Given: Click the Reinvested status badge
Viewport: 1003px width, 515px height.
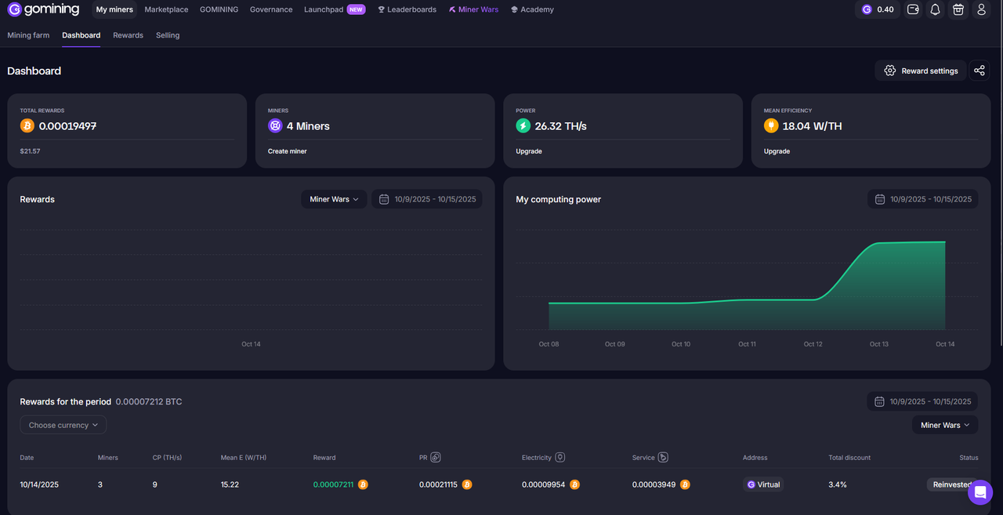Looking at the screenshot, I should [x=952, y=484].
